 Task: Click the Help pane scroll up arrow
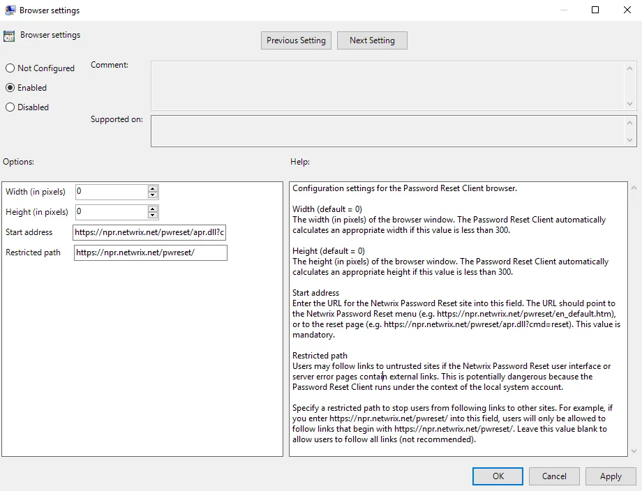(x=634, y=188)
